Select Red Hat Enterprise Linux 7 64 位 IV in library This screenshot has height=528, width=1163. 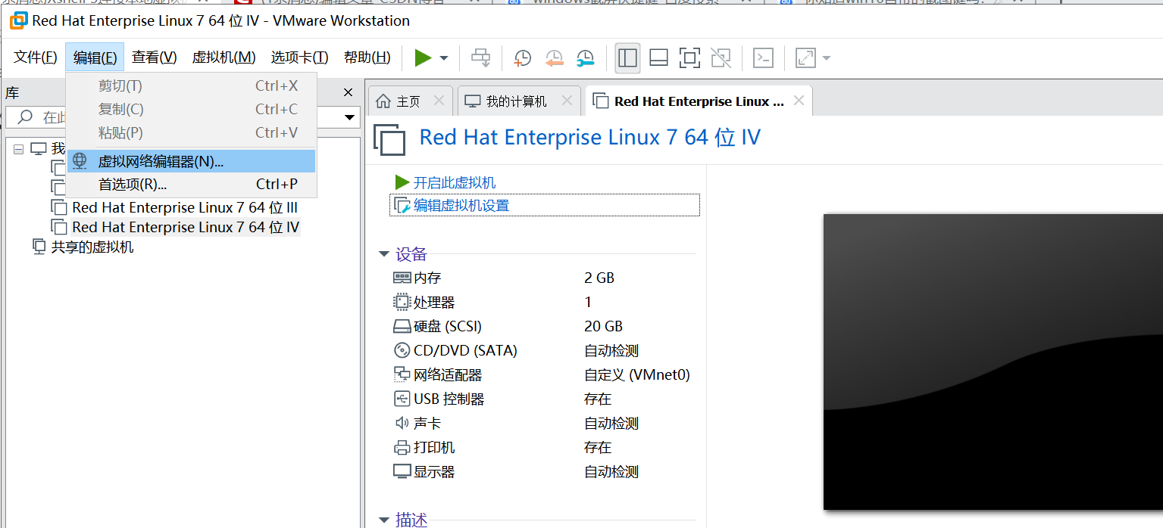coord(186,227)
